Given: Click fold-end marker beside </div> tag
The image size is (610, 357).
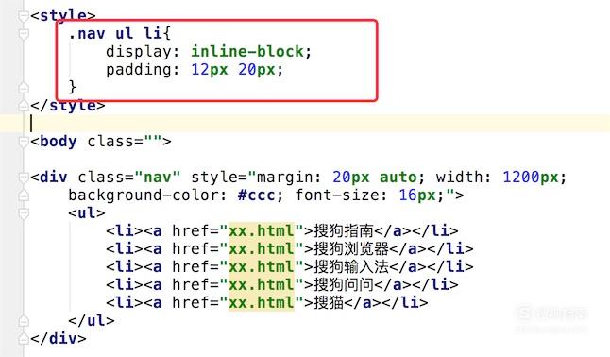Looking at the screenshot, I should tap(24, 339).
